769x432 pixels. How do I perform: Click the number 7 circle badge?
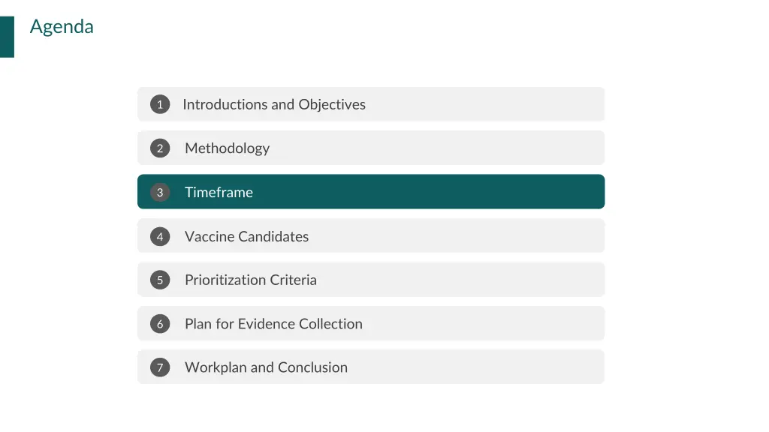click(160, 367)
